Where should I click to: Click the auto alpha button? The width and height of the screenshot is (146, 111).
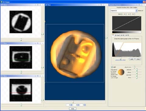tap(132, 59)
